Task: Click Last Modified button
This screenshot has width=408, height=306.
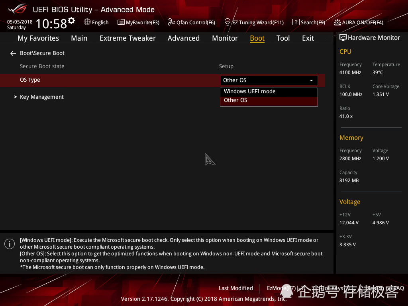Action: coord(236,288)
